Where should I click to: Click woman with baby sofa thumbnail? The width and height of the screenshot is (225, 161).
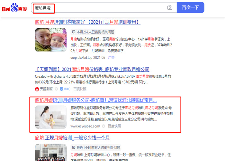pos(51,117)
